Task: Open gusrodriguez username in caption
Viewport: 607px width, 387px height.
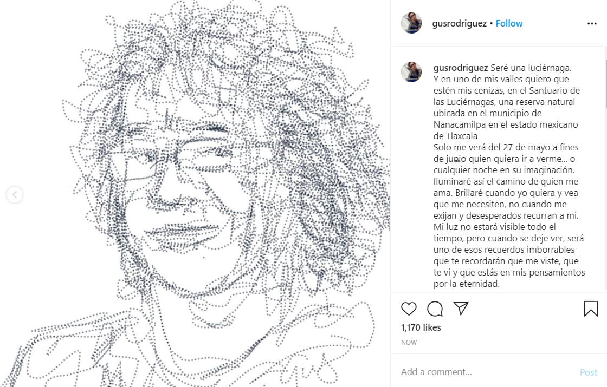Action: click(x=461, y=68)
